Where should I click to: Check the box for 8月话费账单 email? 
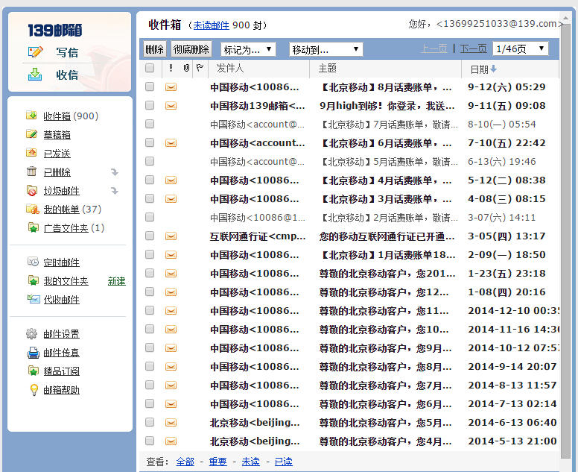pos(150,86)
